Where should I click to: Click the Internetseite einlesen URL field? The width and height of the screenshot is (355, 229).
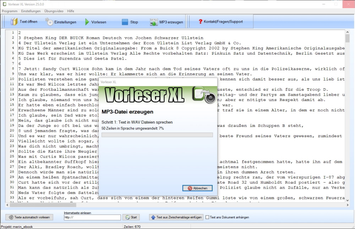[x=92, y=217]
